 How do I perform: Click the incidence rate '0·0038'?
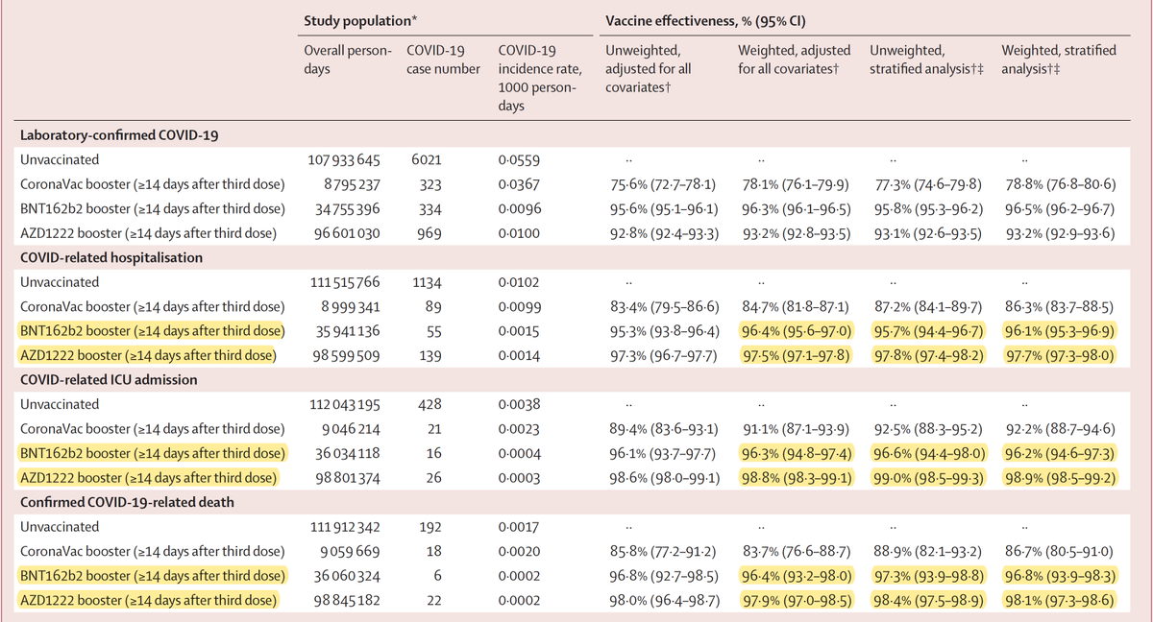pyautogui.click(x=520, y=404)
